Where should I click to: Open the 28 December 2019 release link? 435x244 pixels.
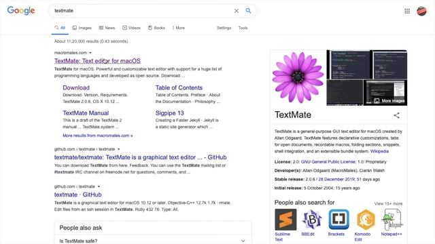tap(336, 179)
